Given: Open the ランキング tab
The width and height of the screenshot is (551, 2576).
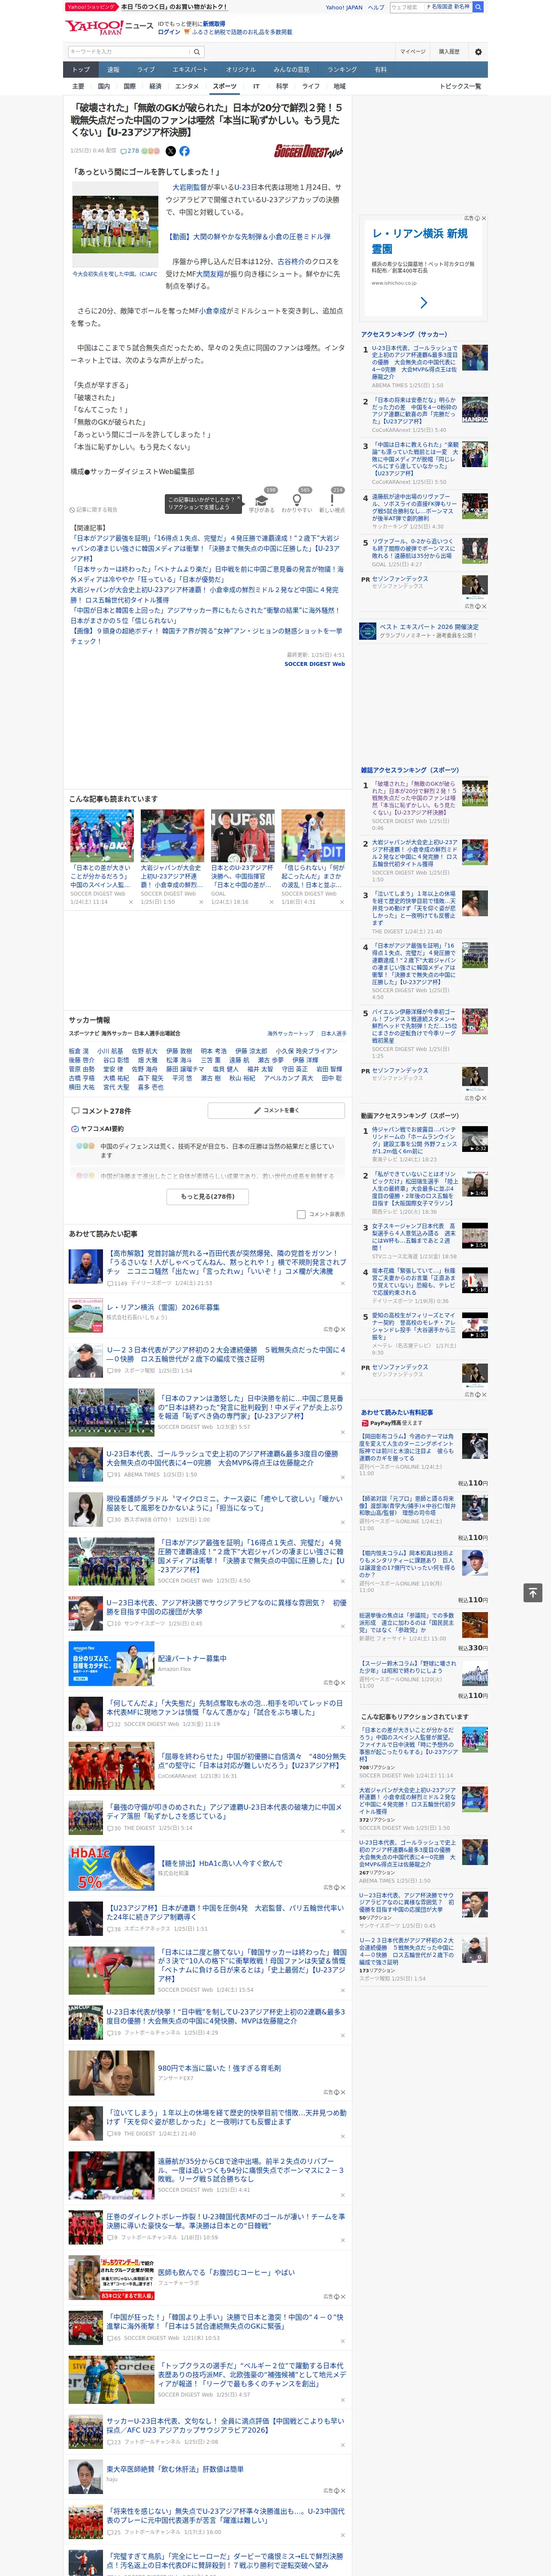Looking at the screenshot, I should pos(342,70).
